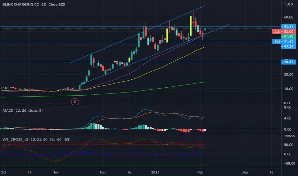Viewport: 298px width, 176px height.
Task: Click the 2021 label on time axis
Action: [155, 172]
